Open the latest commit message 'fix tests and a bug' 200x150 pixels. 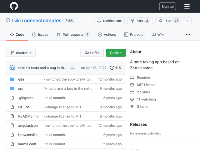[47, 68]
